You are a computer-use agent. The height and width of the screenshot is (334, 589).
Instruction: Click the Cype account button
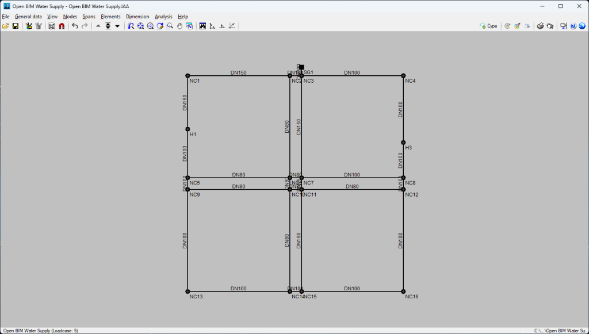(x=488, y=26)
